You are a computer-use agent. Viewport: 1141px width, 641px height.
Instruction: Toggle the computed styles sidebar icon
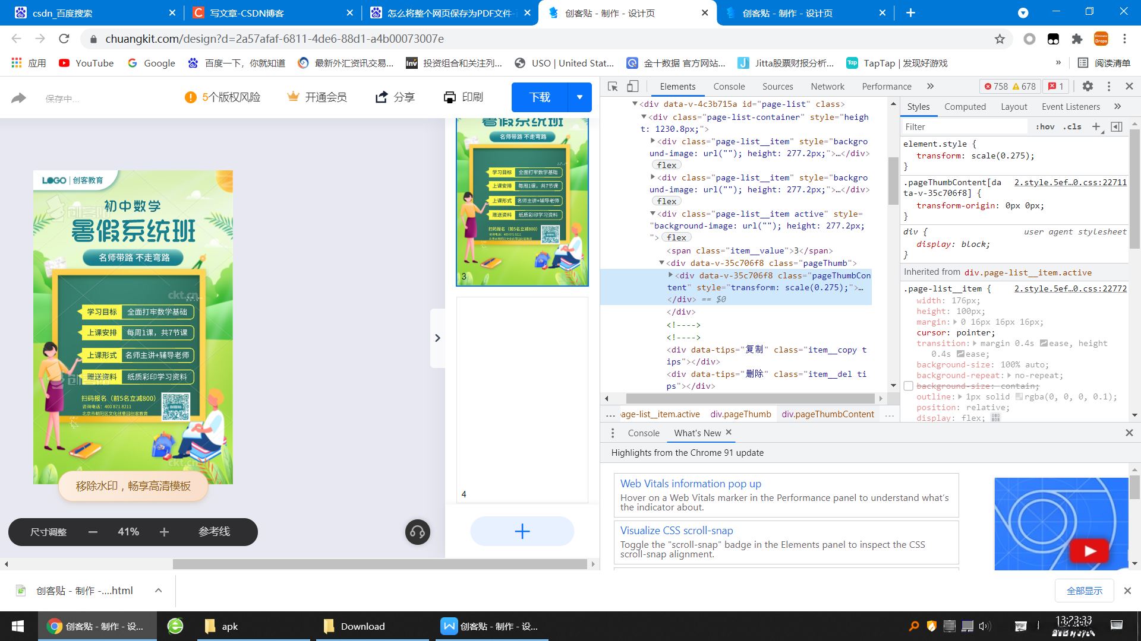(x=1117, y=126)
